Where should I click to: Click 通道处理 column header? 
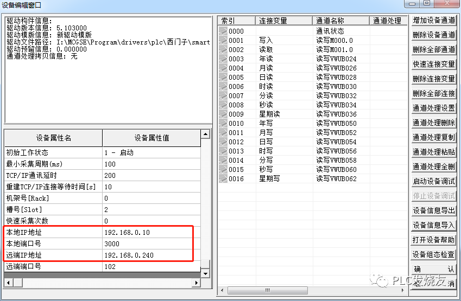point(389,21)
